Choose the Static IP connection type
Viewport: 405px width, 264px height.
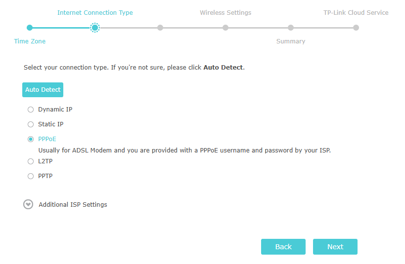31,124
